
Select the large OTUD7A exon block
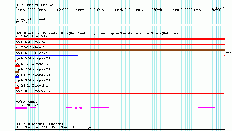point(21,108)
